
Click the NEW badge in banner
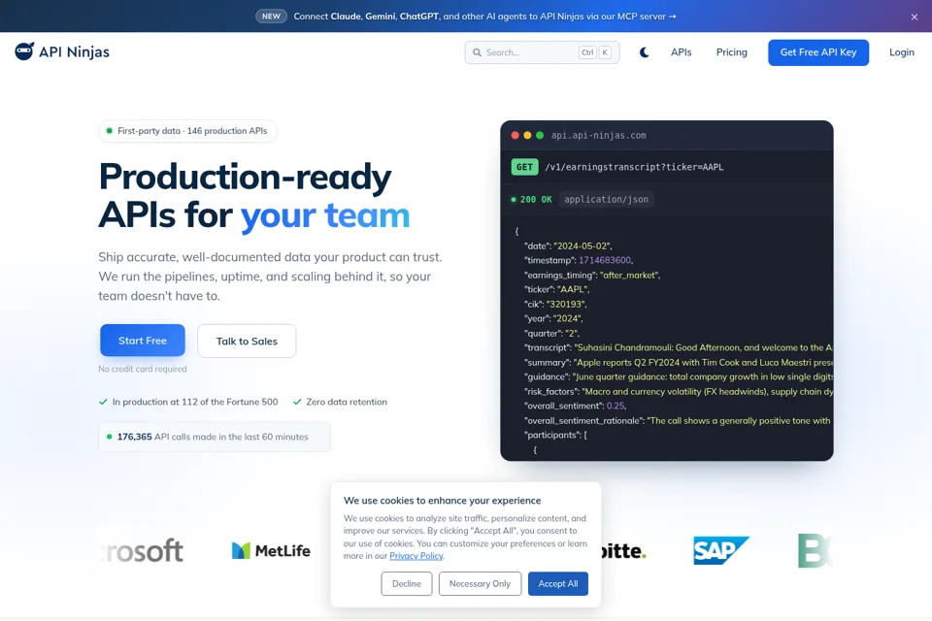click(271, 16)
